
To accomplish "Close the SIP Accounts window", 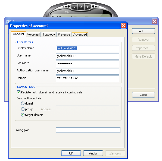I will click(154, 21).
